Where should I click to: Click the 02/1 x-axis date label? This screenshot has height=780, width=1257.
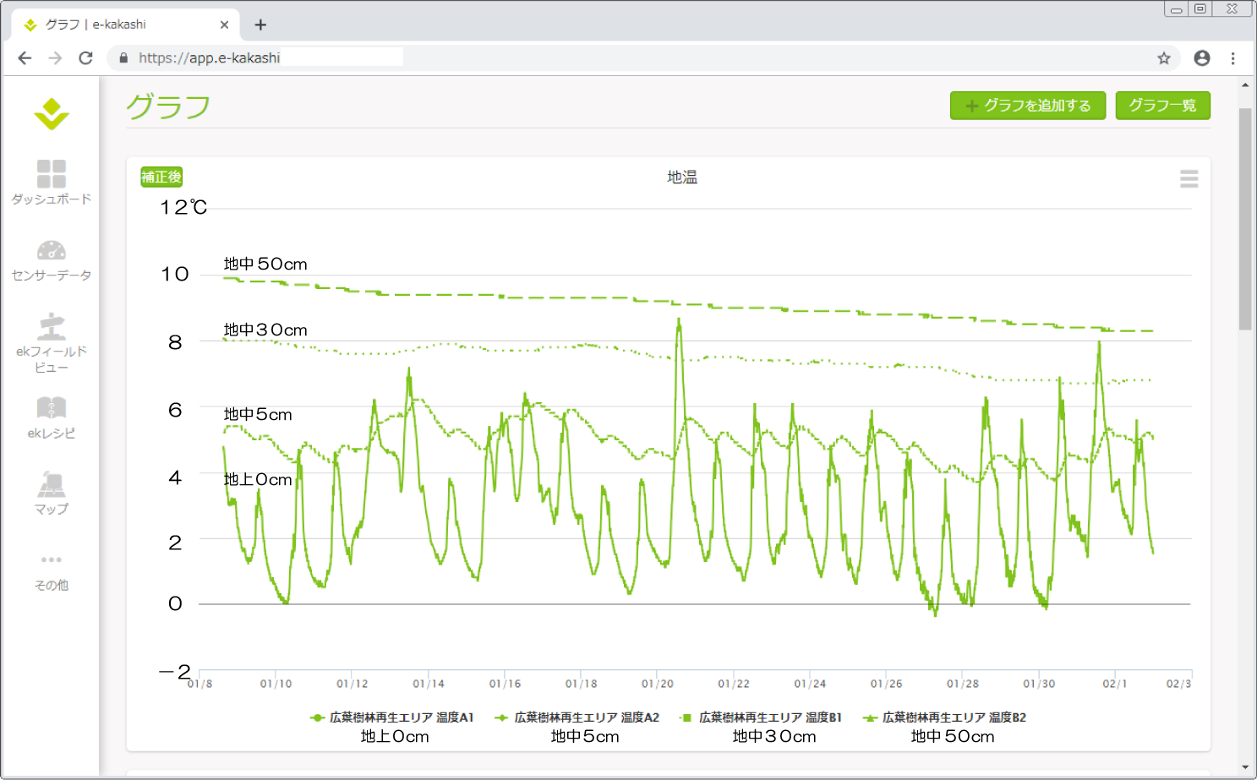click(1115, 684)
